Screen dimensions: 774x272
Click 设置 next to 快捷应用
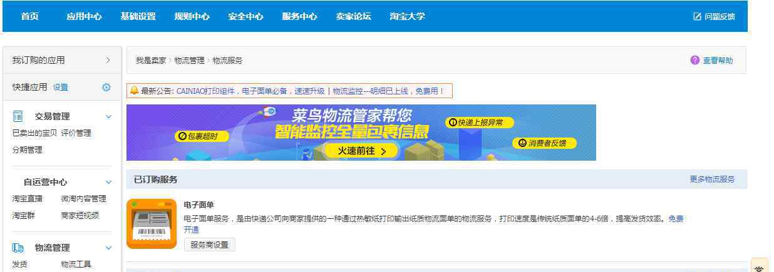click(x=61, y=88)
